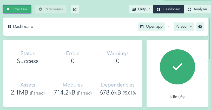Viewport: 211px width, 110px height.
Task: Click the help question mark icon
Action: point(200,27)
